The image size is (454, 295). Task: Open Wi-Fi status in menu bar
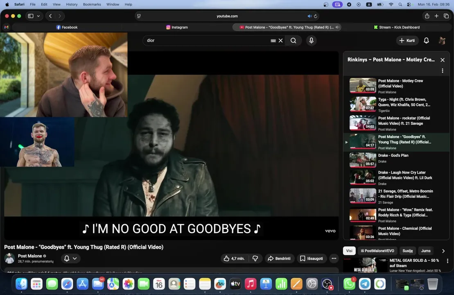(x=391, y=5)
